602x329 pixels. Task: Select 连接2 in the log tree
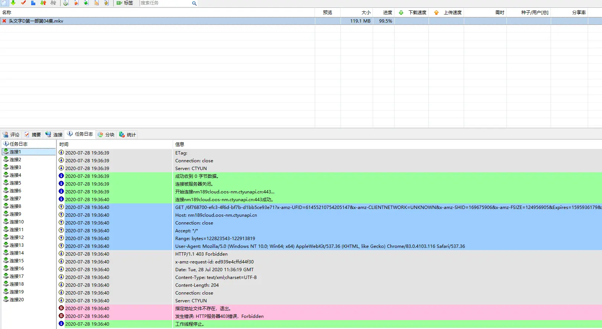coord(12,160)
